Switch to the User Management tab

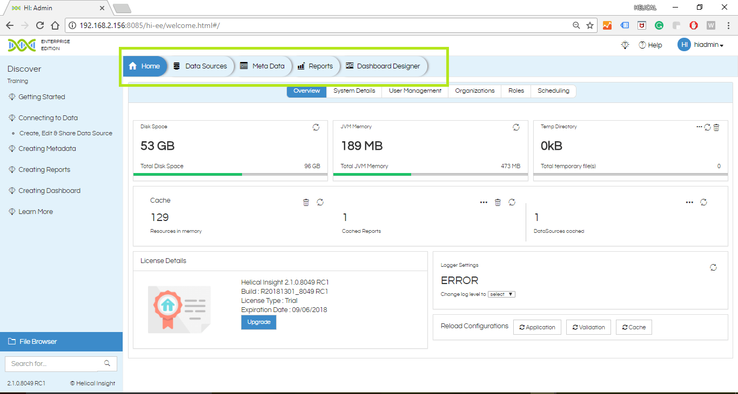(x=415, y=91)
